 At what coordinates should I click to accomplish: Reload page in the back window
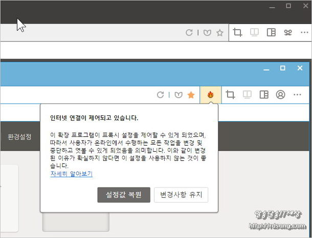[x=189, y=33]
